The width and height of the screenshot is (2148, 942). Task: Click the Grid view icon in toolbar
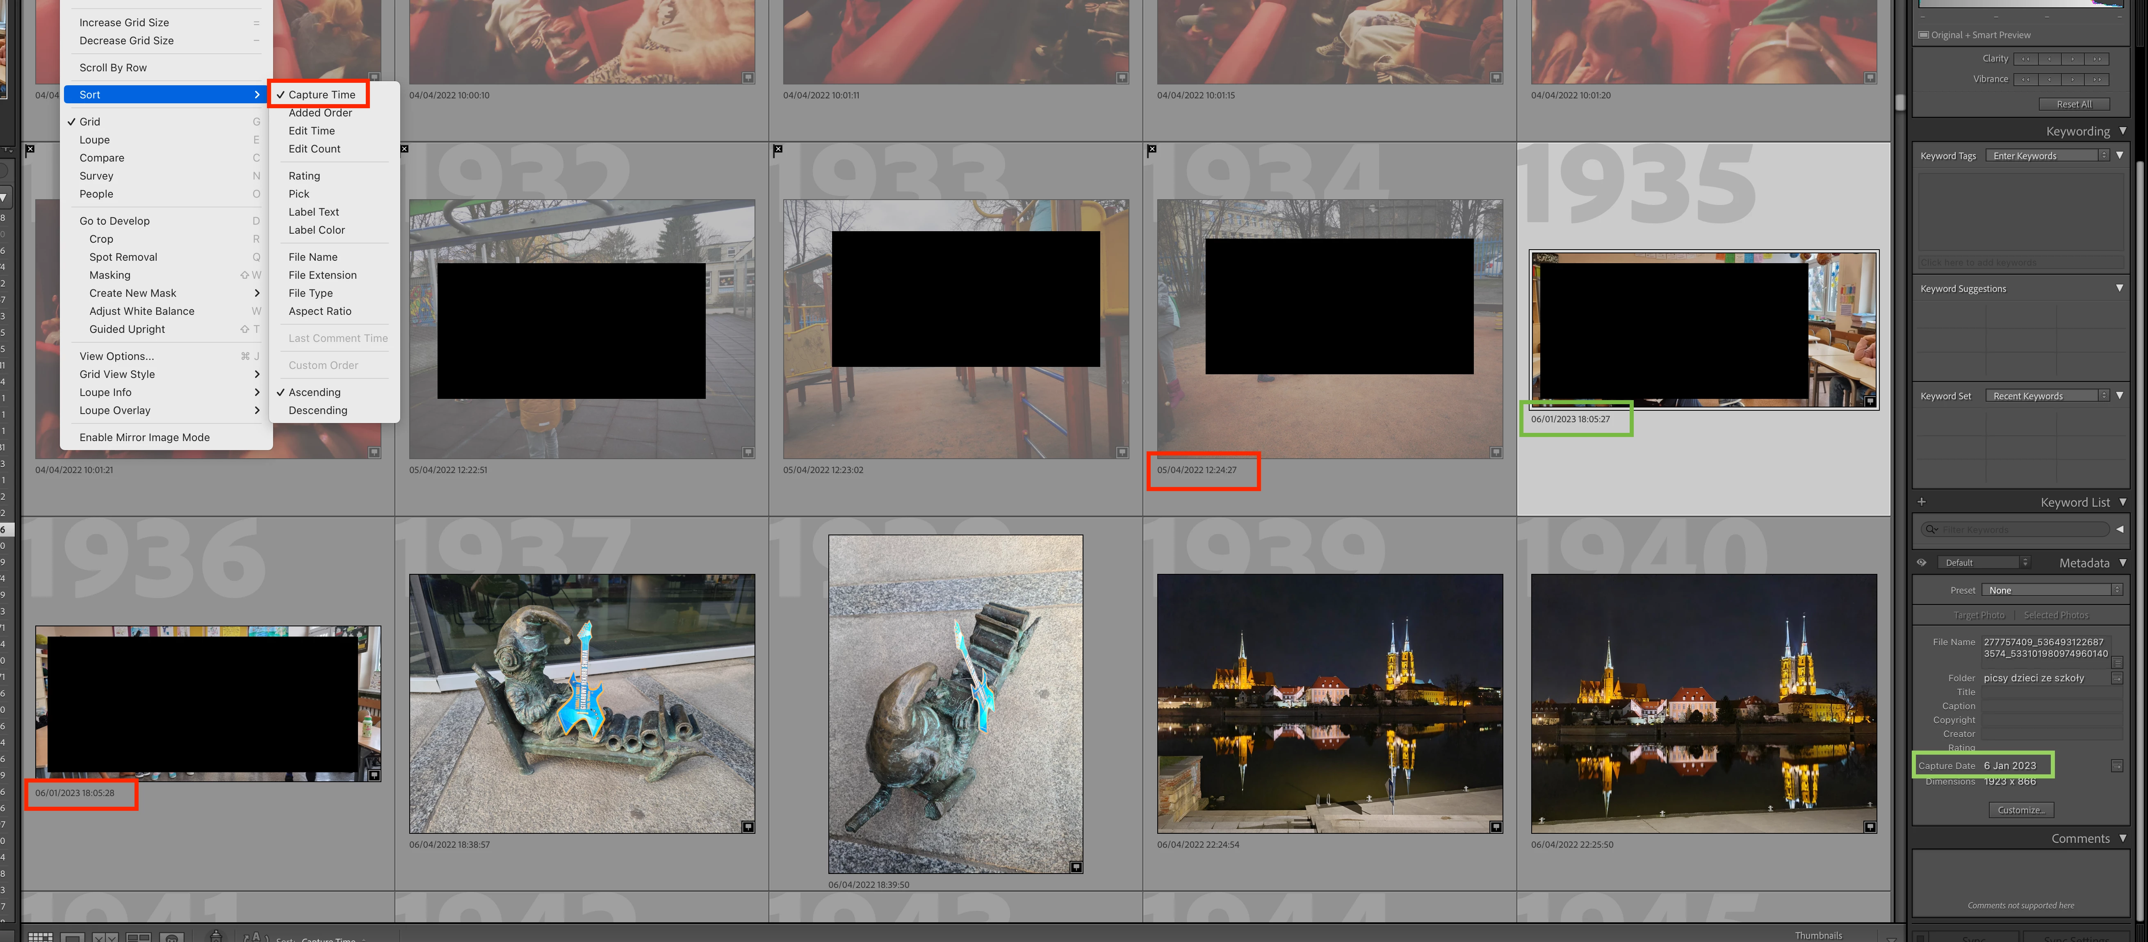pyautogui.click(x=39, y=937)
